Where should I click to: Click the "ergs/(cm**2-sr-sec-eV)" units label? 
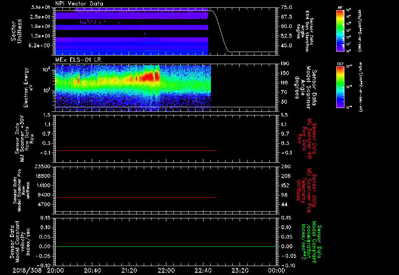[361, 87]
